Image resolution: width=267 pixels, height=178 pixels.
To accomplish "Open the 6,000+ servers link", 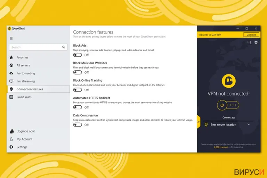I will click(221, 147).
